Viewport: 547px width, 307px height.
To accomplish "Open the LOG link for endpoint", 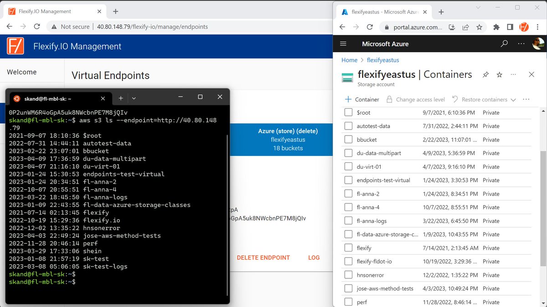I will tap(314, 257).
